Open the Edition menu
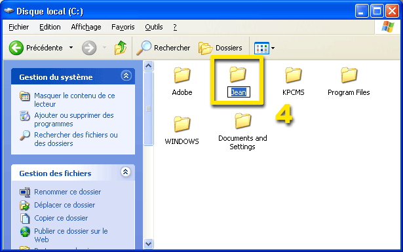The image size is (403, 252). tap(50, 27)
